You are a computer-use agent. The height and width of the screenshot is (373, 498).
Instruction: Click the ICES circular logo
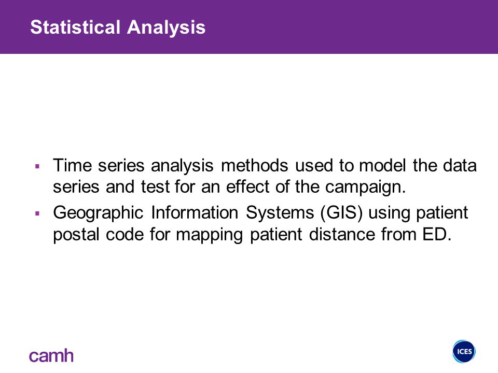point(464,351)
